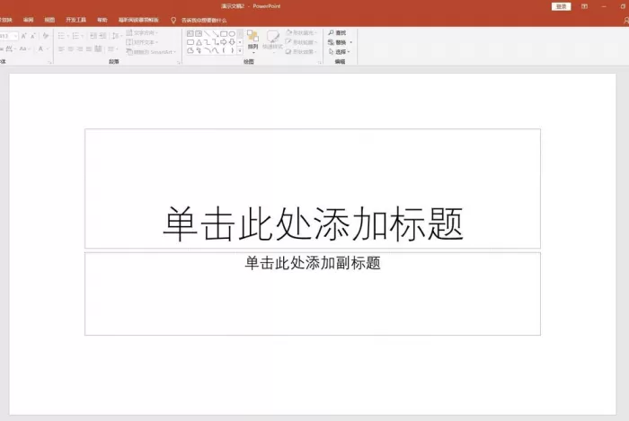This screenshot has height=421, width=629.
Task: Pick the arc shape
Action: click(x=207, y=50)
